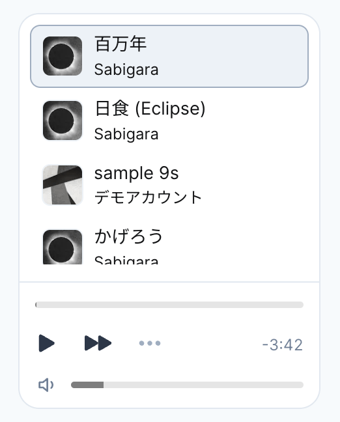Click the sample 9s abstract cover art
The image size is (340, 422).
63,185
